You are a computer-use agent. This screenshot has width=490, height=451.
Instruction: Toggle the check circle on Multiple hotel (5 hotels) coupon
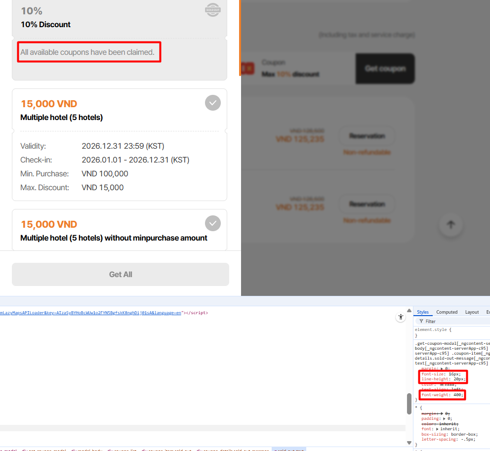pos(213,103)
